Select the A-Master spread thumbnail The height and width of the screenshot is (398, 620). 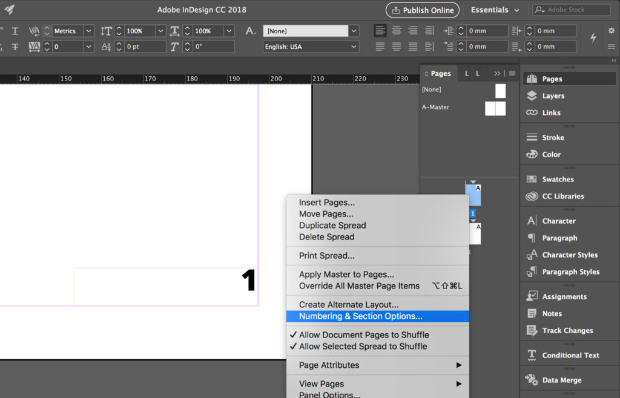(495, 108)
